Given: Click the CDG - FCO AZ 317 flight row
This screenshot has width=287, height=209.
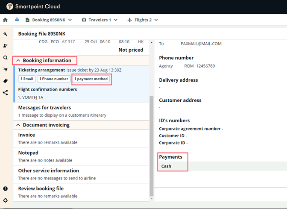Looking at the screenshot, I should point(91,42).
